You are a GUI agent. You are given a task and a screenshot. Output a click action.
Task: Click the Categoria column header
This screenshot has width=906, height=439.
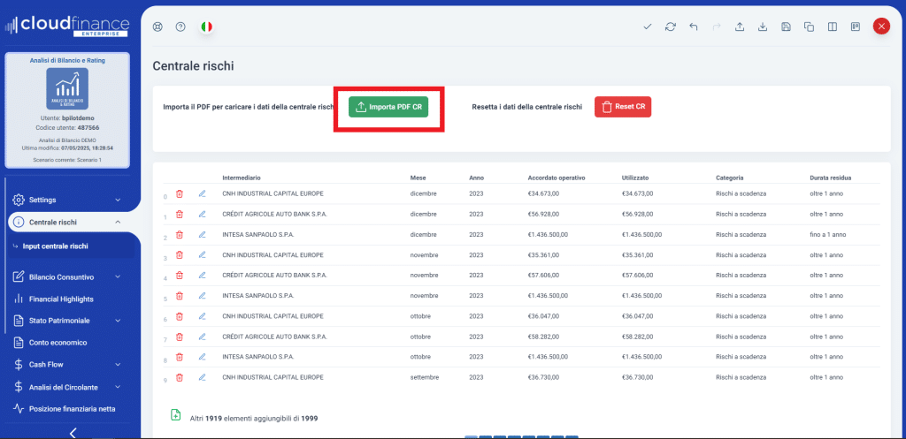click(729, 178)
